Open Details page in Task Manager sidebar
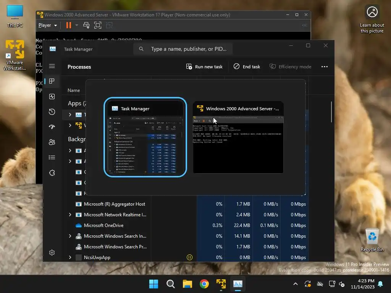 (52, 157)
